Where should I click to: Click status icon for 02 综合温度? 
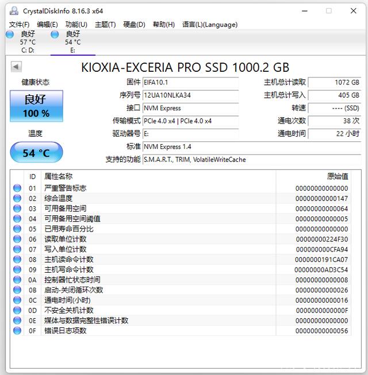17,198
